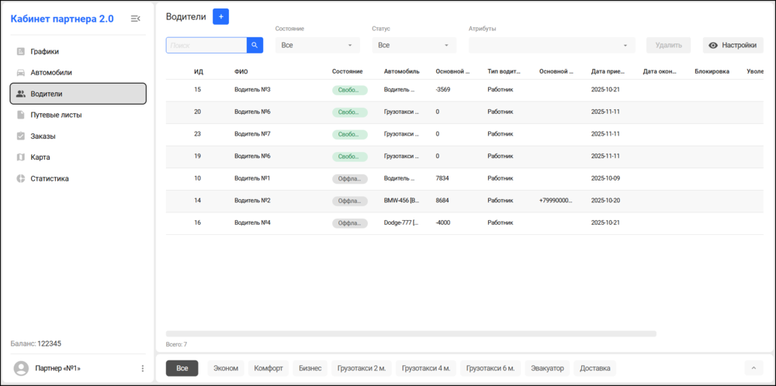Screen dimensions: 776x386
Task: Collapse the bottom tariff panel with the chevron
Action: 753,368
